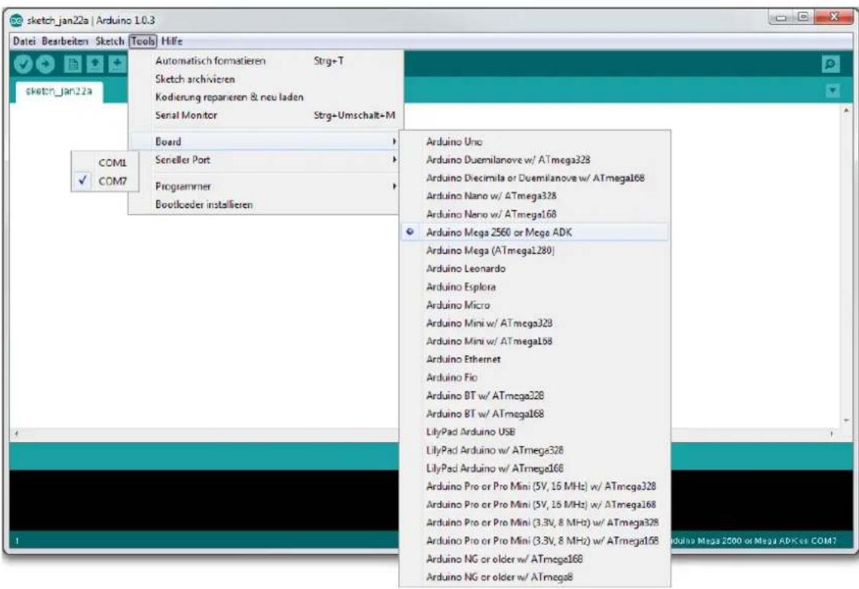Minimize the Arduino window
Image resolution: width=859 pixels, height=589 pixels.
(780, 18)
